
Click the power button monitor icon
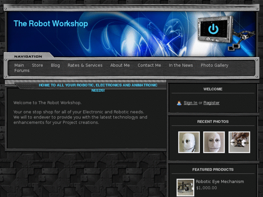pos(213,29)
